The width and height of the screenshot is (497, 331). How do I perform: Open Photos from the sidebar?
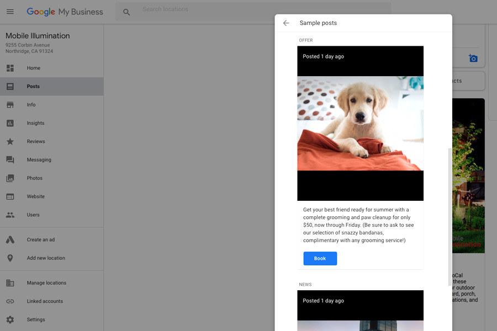[x=34, y=178]
